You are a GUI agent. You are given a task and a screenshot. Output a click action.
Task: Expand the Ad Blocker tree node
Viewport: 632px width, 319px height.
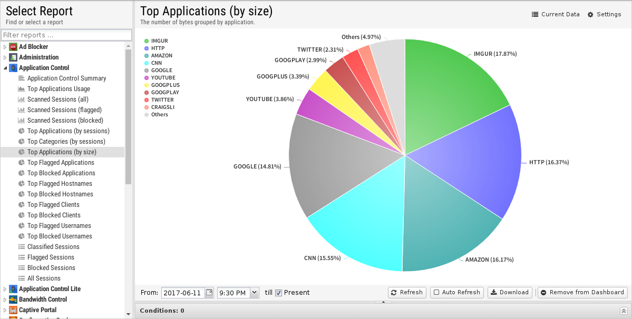[x=5, y=47]
